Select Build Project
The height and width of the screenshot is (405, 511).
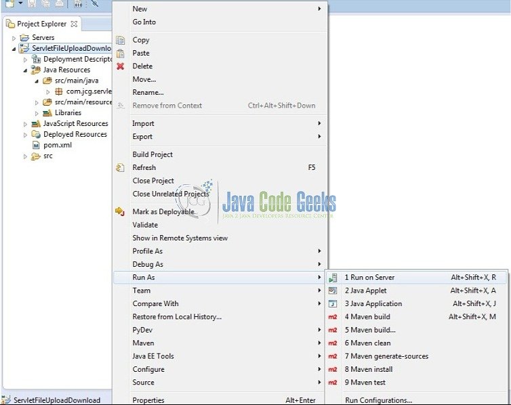[220, 154]
